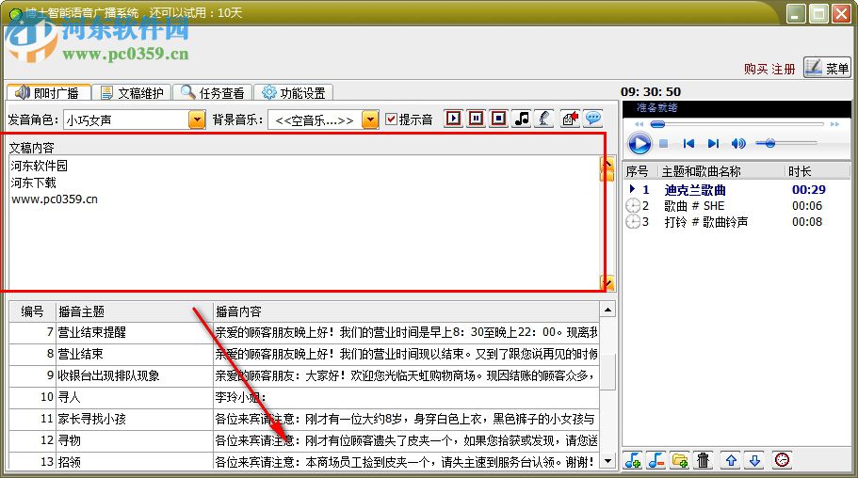This screenshot has width=858, height=478.
Task: Click the 购买 link
Action: [x=756, y=69]
